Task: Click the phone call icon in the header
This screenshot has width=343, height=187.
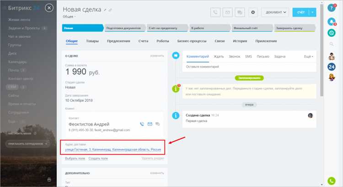Action: (215, 12)
